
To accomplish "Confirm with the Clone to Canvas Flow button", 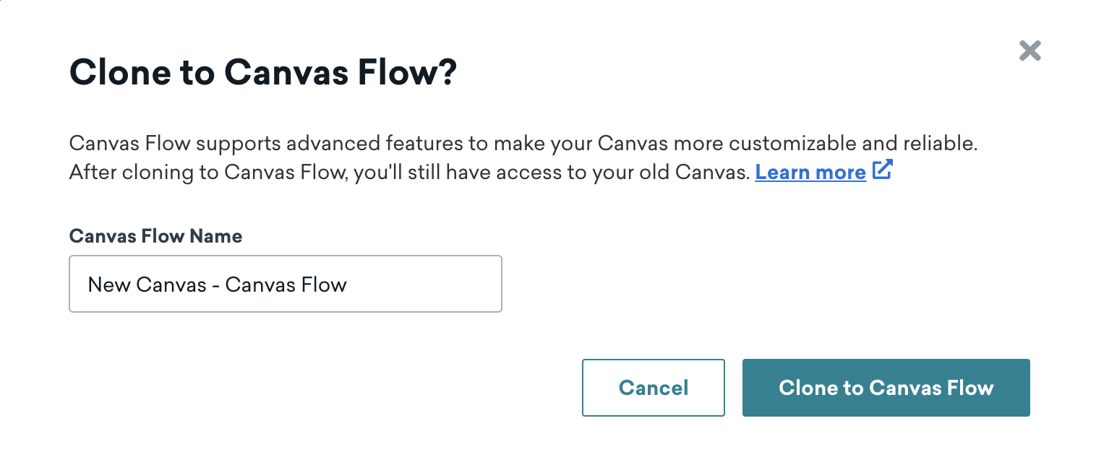I will click(886, 388).
